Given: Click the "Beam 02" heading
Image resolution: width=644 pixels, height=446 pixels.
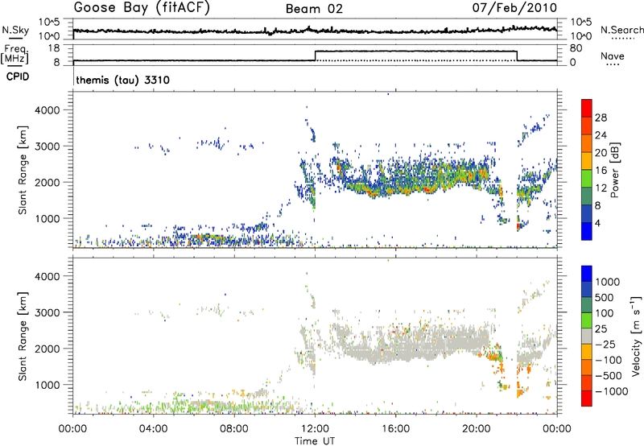Looking at the screenshot, I should point(314,9).
